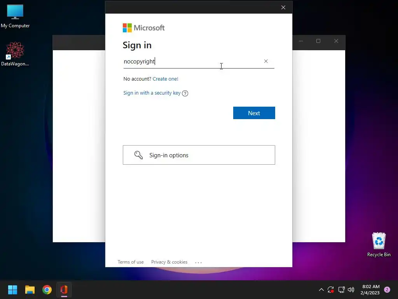Select the DataWagon desktop shortcut
398x299 pixels.
tap(15, 54)
